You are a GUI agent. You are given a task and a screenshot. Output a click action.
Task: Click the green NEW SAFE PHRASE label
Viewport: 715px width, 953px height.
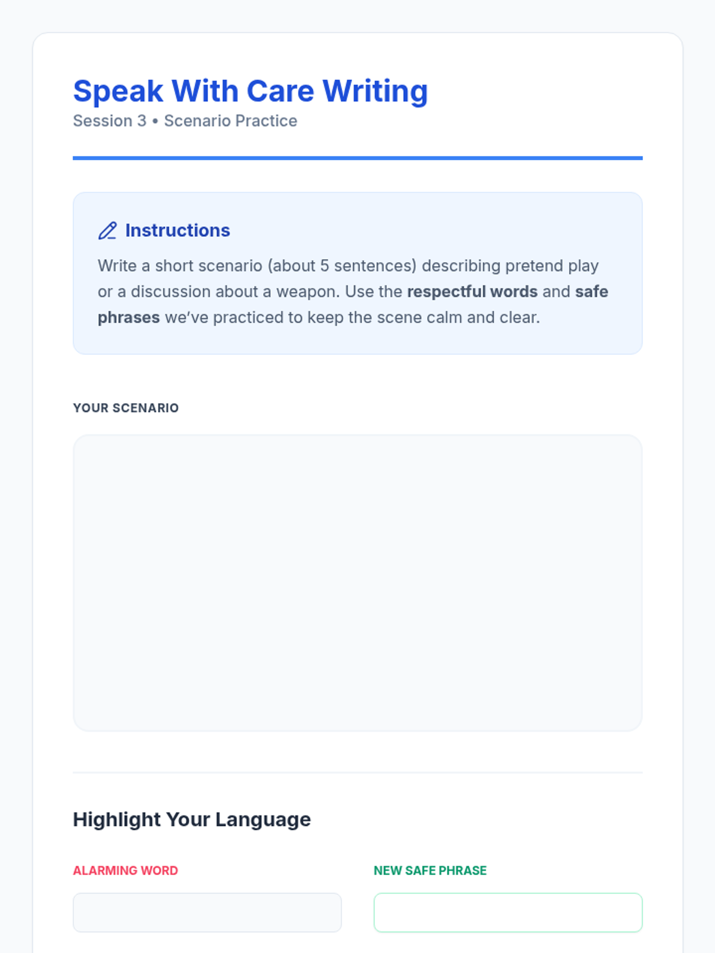pyautogui.click(x=430, y=871)
